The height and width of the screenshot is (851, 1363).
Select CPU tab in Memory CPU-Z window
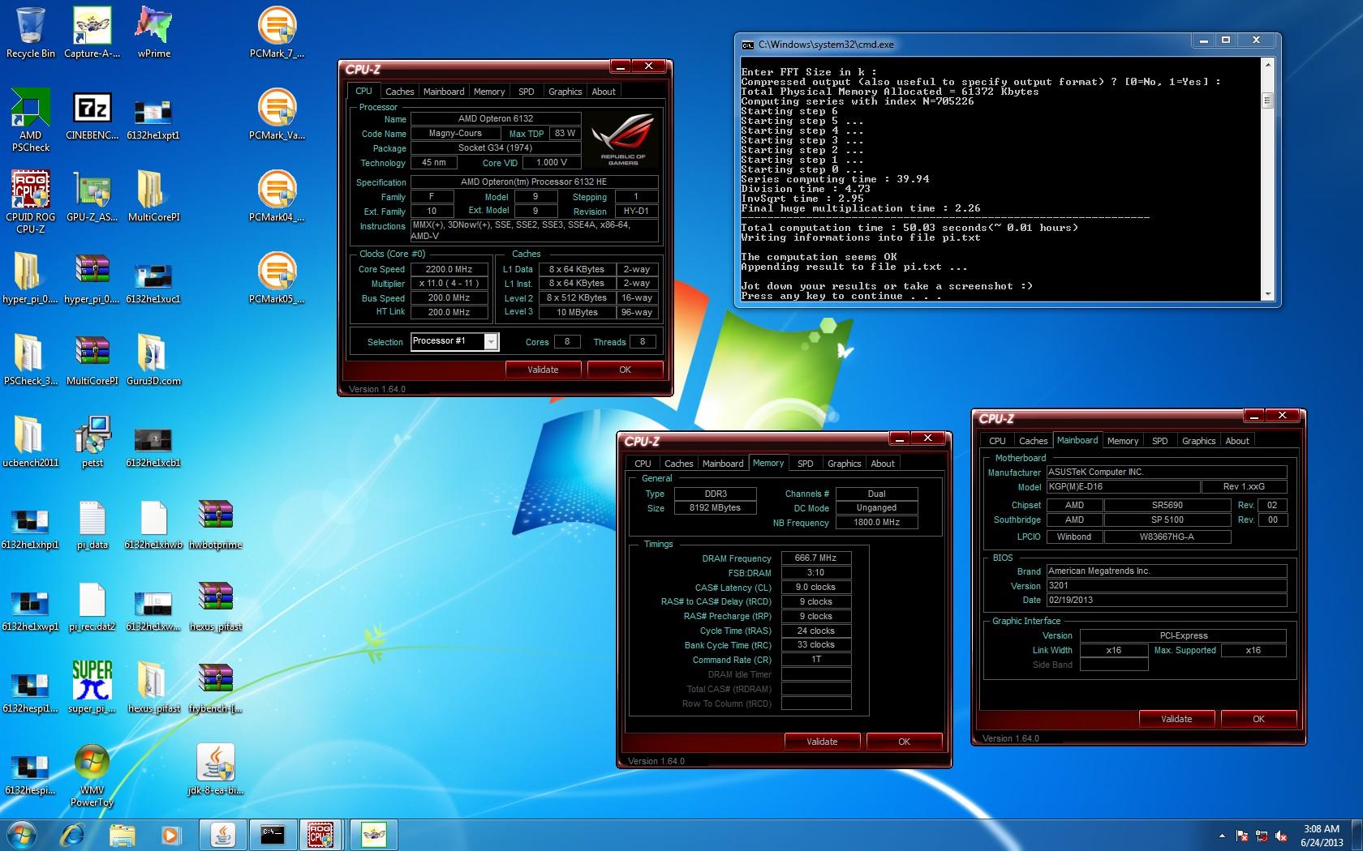click(x=643, y=464)
